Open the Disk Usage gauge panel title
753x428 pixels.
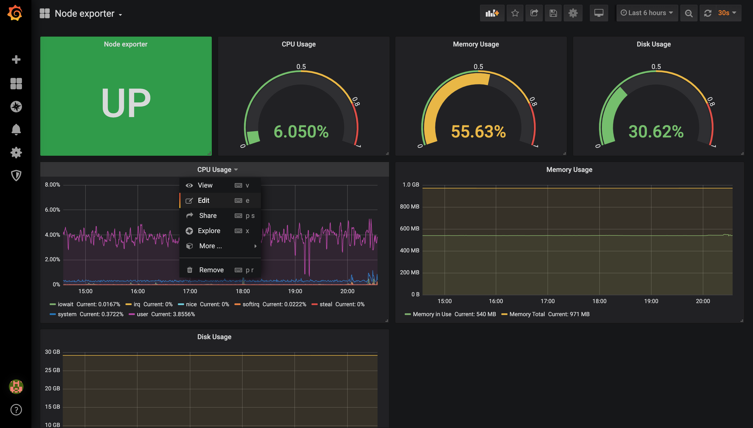pos(654,44)
